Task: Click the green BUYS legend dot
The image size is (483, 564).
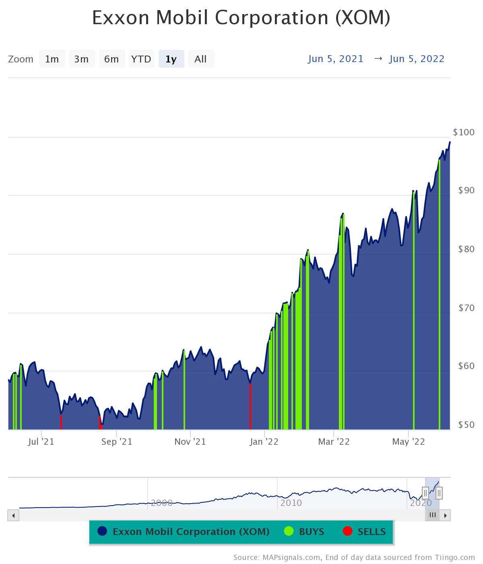Action: 289,532
